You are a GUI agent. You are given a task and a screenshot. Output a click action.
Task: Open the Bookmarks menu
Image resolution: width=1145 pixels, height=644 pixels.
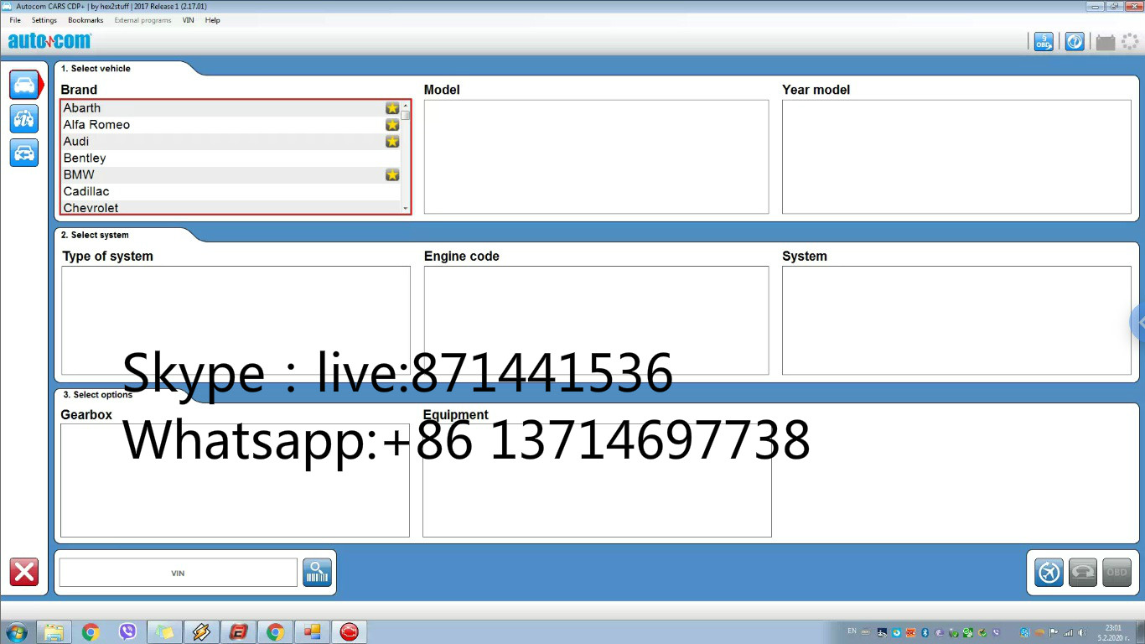(x=85, y=20)
